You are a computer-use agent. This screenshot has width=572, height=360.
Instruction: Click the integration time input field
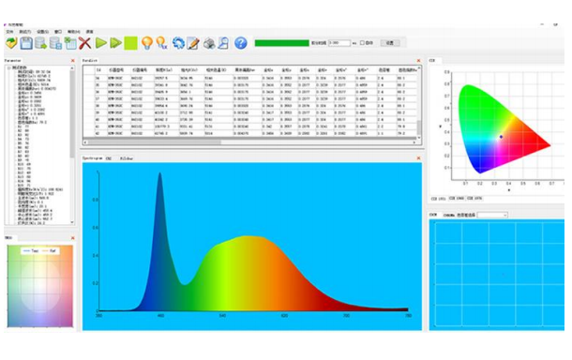click(339, 43)
